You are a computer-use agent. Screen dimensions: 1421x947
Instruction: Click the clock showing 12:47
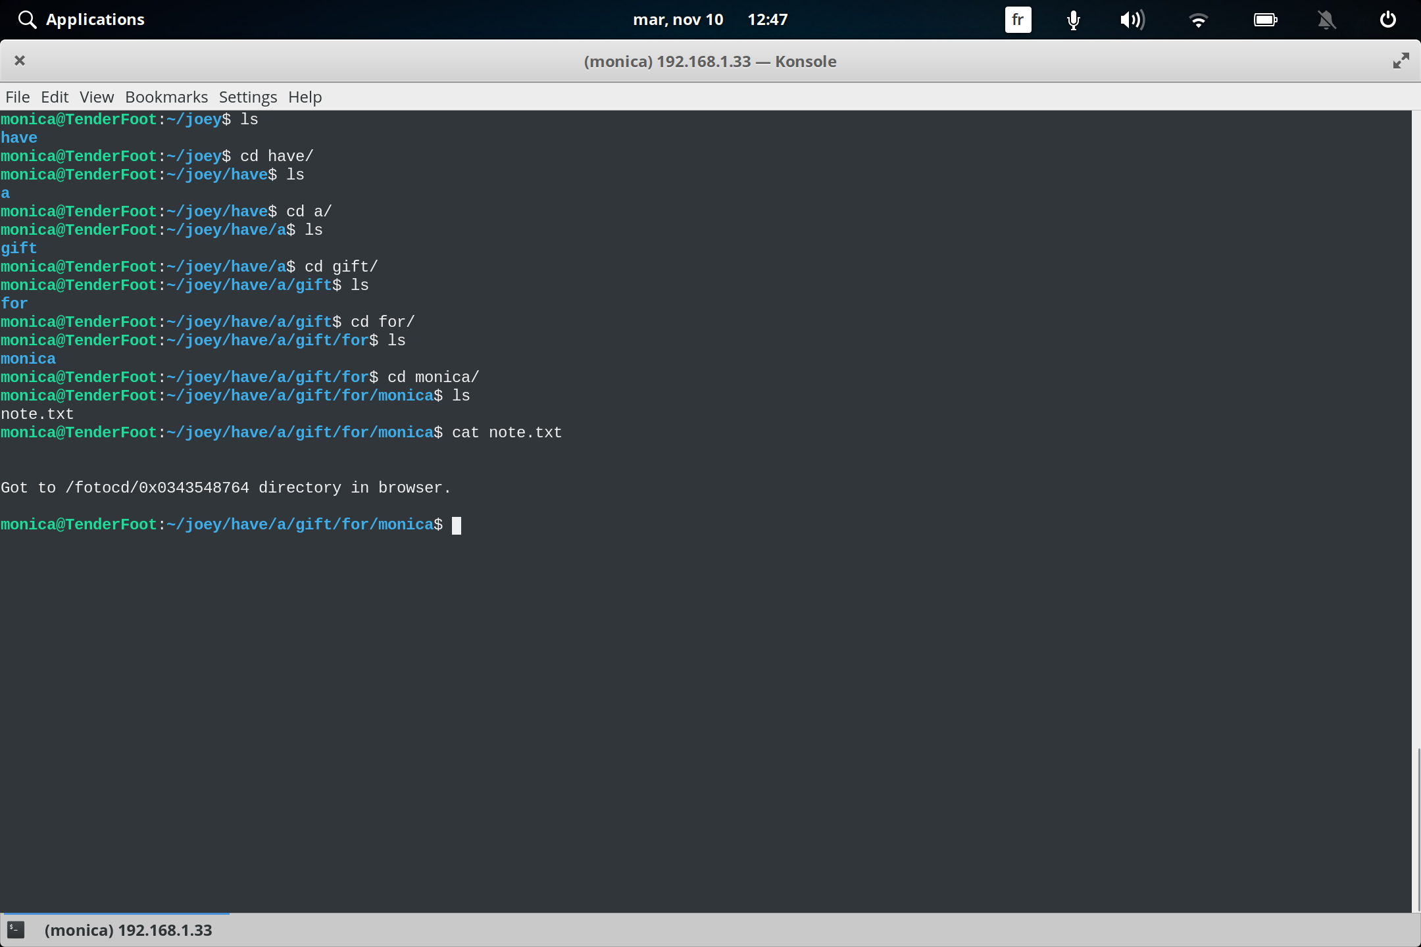click(768, 19)
